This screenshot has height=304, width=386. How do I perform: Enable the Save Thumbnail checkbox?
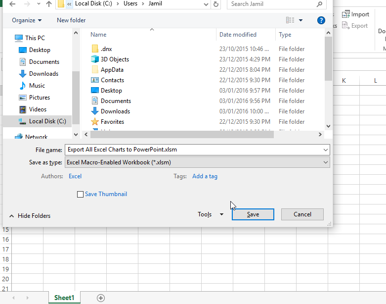pos(80,195)
